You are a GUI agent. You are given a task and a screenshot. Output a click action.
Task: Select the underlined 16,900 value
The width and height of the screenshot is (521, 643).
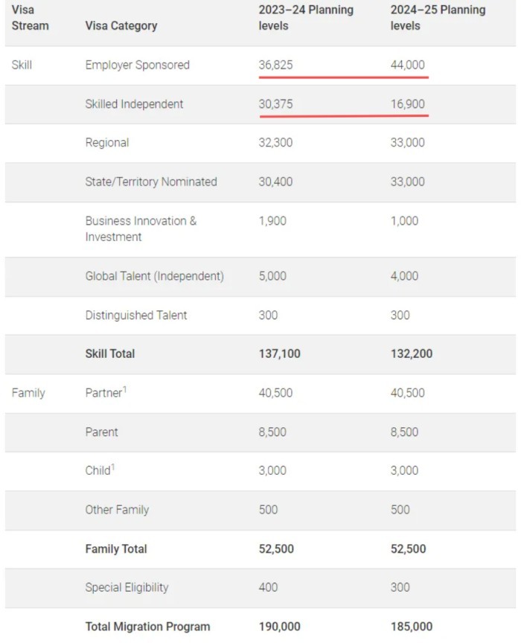click(407, 104)
